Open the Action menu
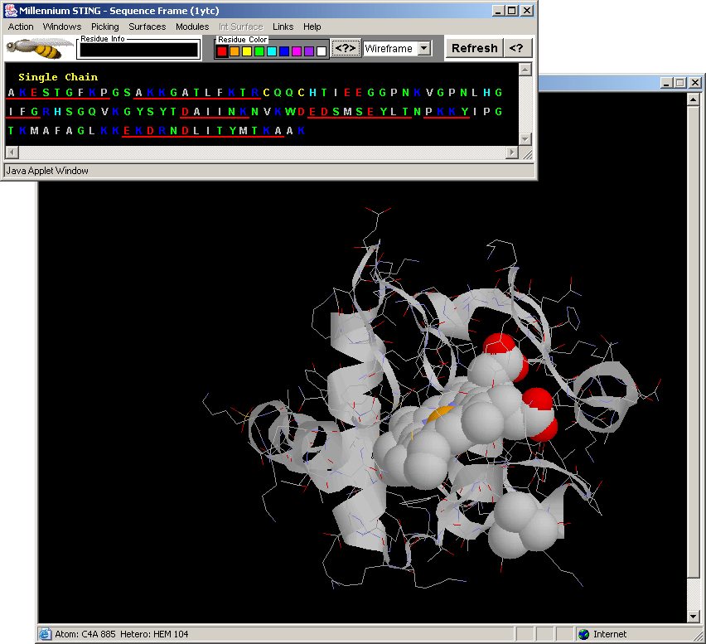This screenshot has width=706, height=644. click(21, 27)
